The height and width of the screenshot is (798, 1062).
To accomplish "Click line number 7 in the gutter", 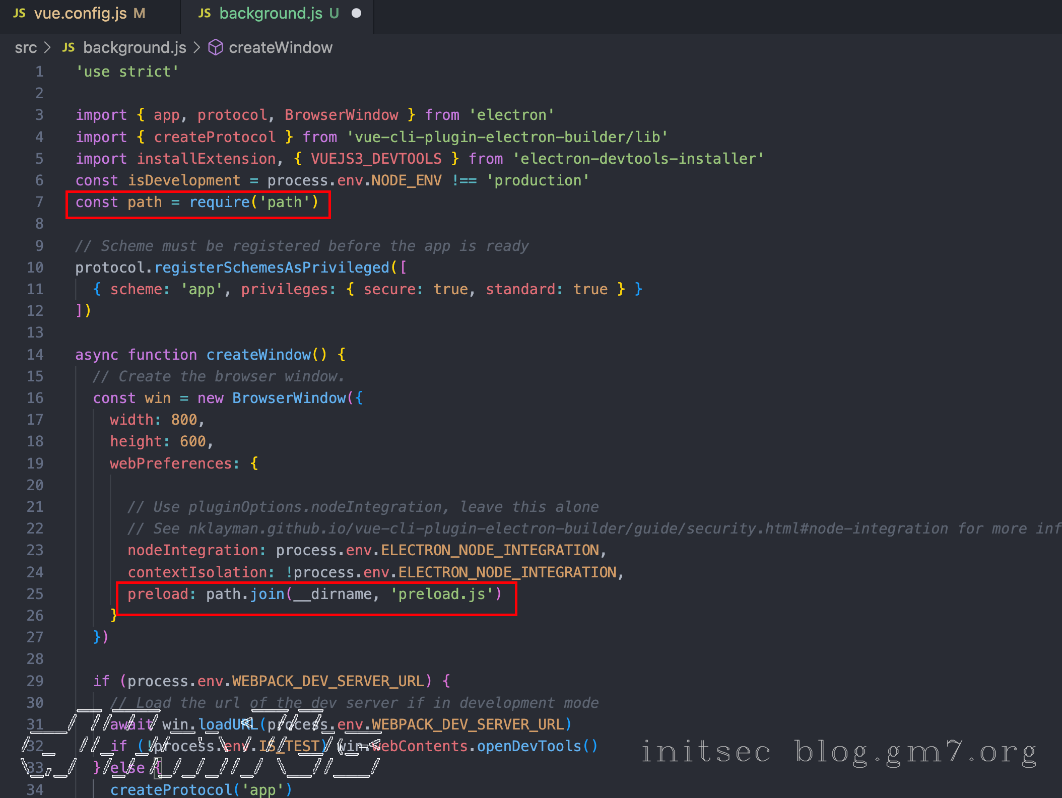I will pyautogui.click(x=39, y=203).
